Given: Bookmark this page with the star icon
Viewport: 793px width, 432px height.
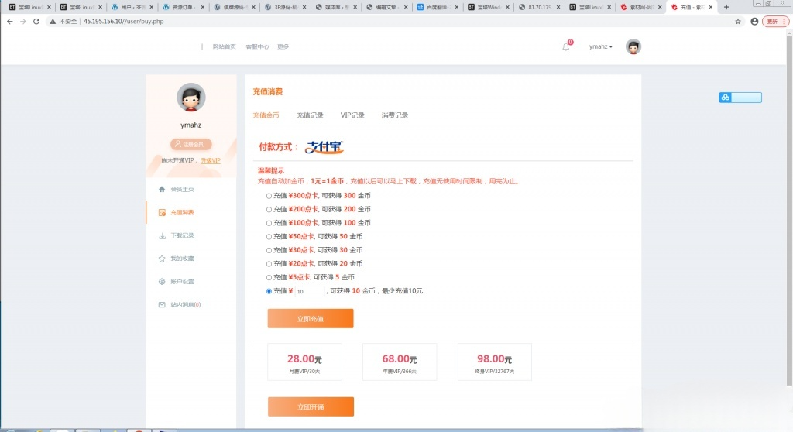Looking at the screenshot, I should (738, 22).
